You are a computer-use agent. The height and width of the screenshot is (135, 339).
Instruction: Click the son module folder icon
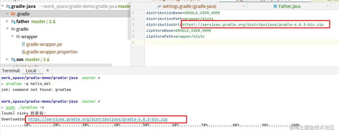point(13,59)
